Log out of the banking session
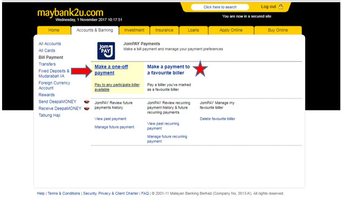The height and width of the screenshot is (198, 342). [269, 7]
